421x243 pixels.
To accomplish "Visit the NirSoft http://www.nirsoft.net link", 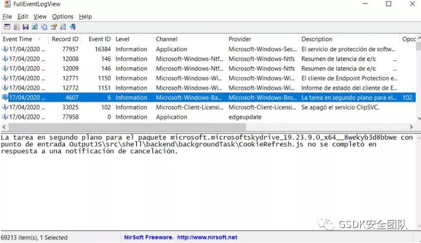I will click(207, 237).
